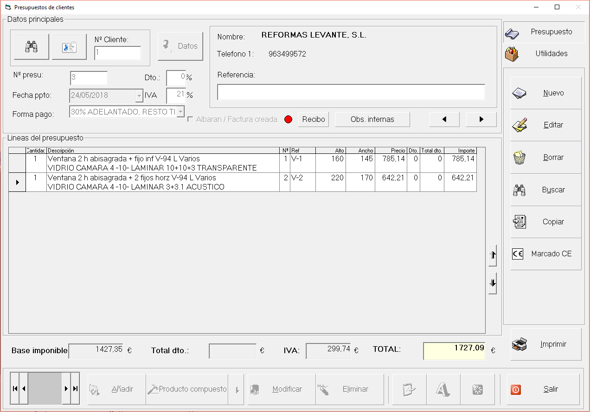Click the Borrar trash bin button
The image size is (590, 412).
click(x=546, y=158)
